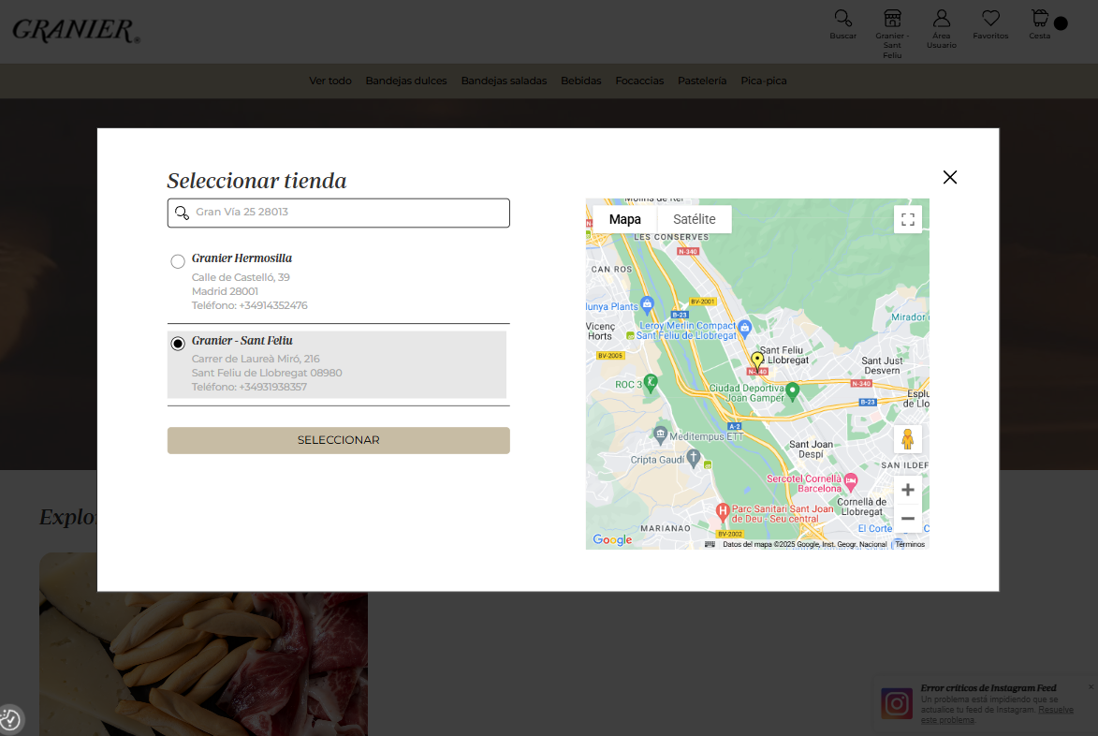The height and width of the screenshot is (736, 1098).
Task: Click the Términos link on the map
Action: (910, 544)
